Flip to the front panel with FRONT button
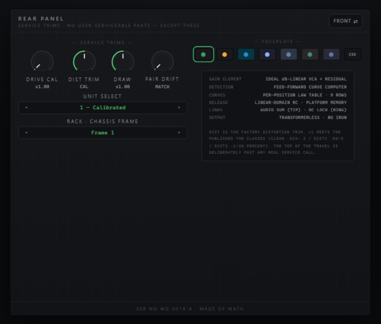Screen dimensions: 381x324 pyautogui.click(x=346, y=21)
